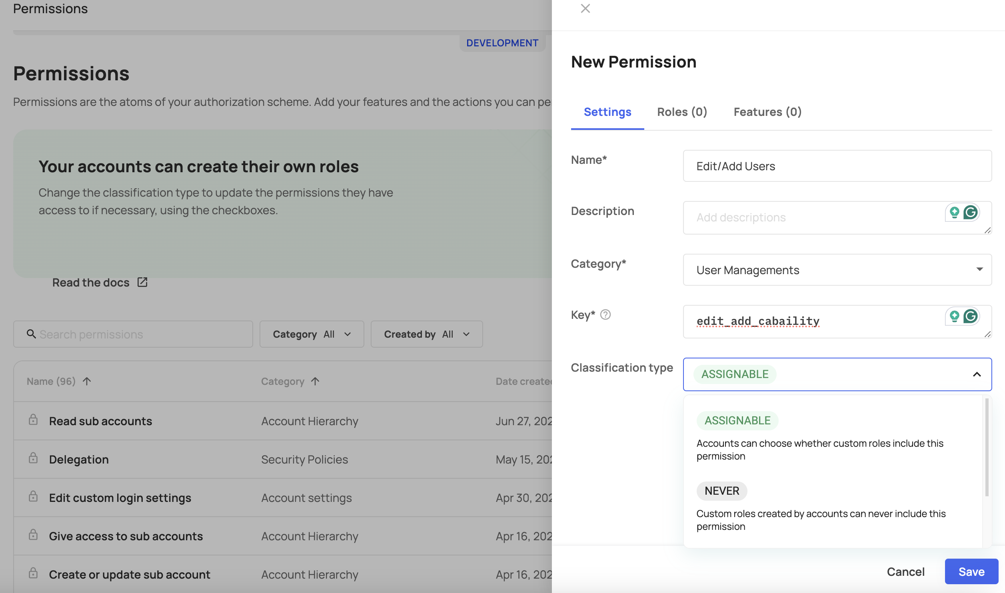Image resolution: width=1005 pixels, height=593 pixels.
Task: Open the Created by filter dropdown
Action: click(426, 334)
